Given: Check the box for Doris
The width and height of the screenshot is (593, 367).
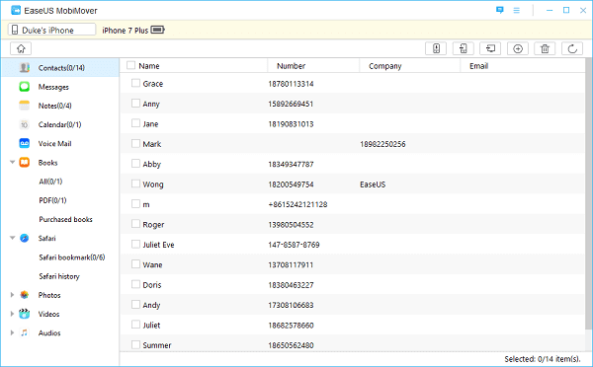Looking at the screenshot, I should 135,284.
